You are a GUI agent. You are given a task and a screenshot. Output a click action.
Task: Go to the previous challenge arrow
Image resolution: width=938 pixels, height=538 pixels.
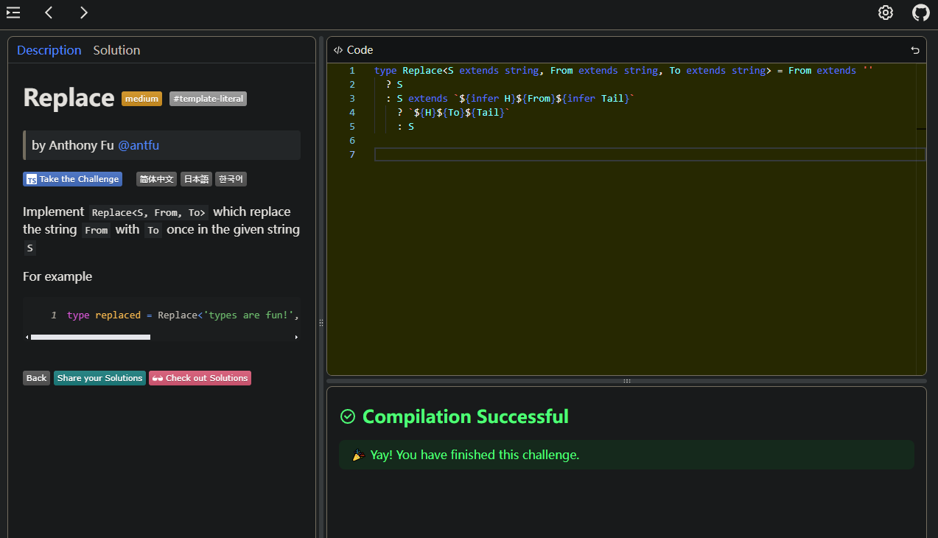pyautogui.click(x=49, y=13)
